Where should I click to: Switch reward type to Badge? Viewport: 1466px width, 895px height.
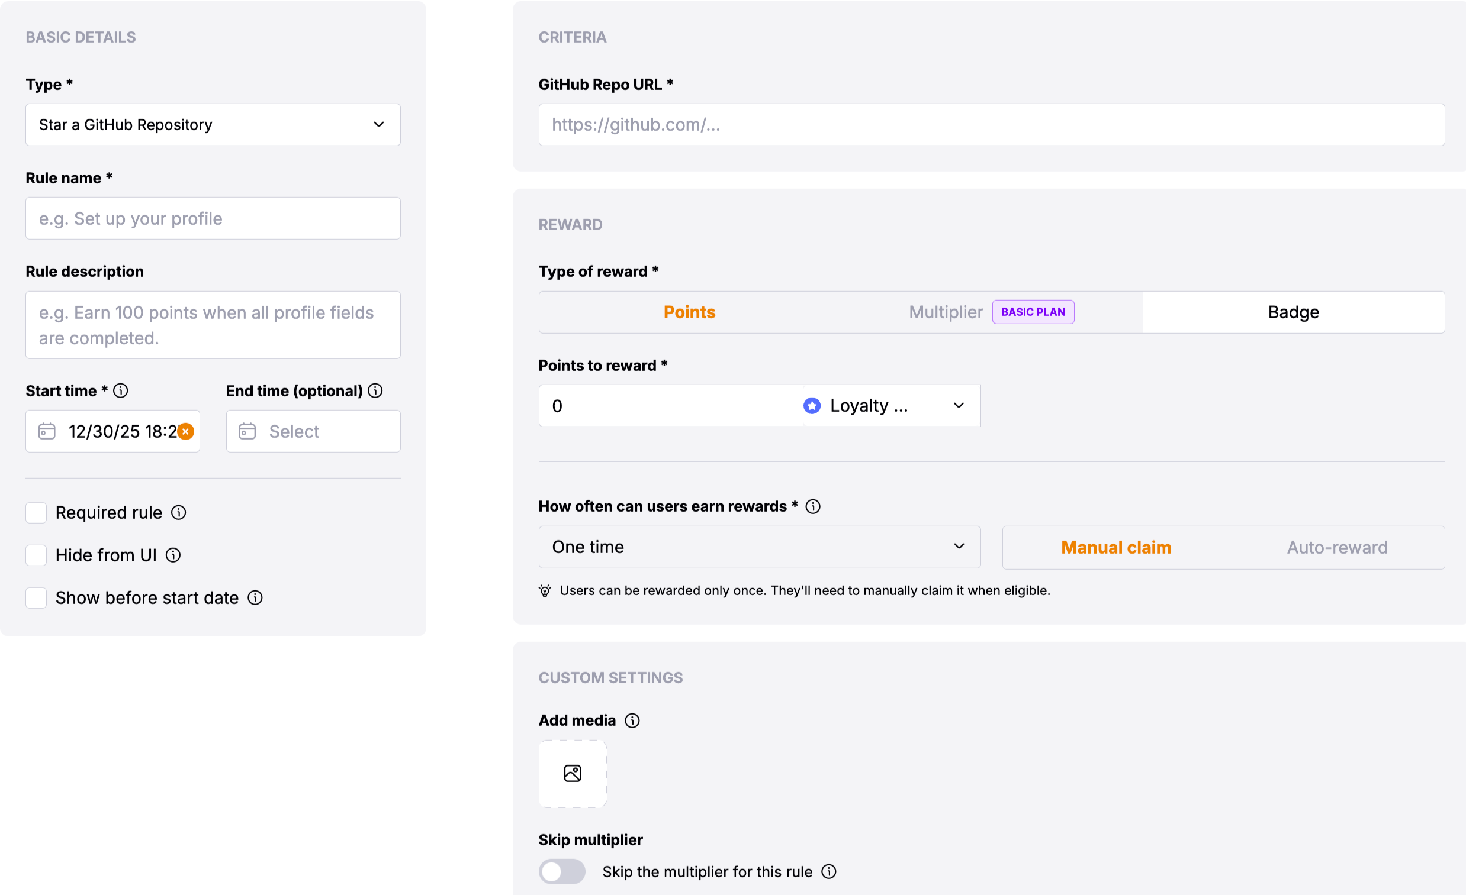[1293, 312]
